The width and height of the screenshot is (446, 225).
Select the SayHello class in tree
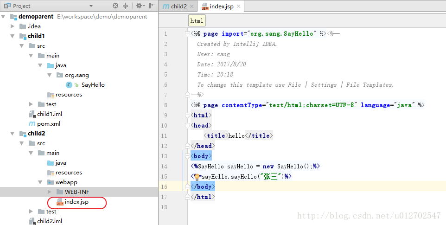pos(93,85)
